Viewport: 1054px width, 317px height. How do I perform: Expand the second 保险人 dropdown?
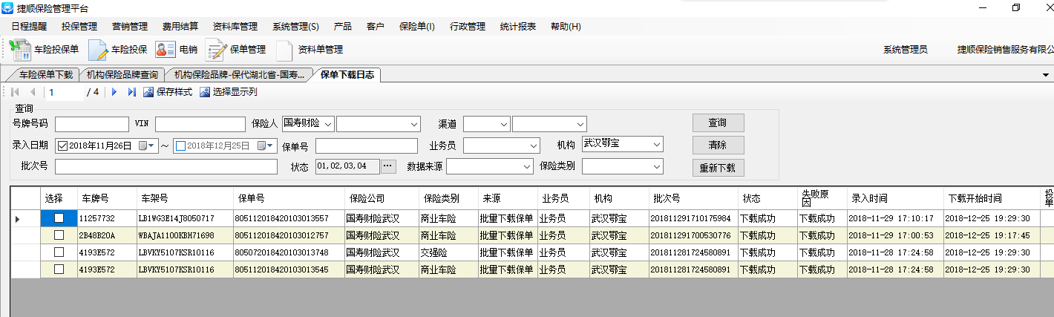(415, 124)
